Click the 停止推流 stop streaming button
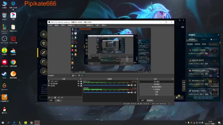 pos(157,82)
